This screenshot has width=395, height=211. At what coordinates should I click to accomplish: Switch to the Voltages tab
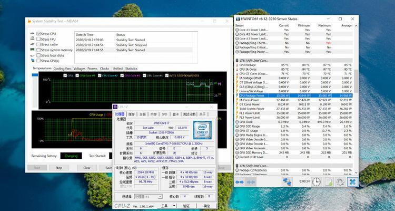[80, 69]
